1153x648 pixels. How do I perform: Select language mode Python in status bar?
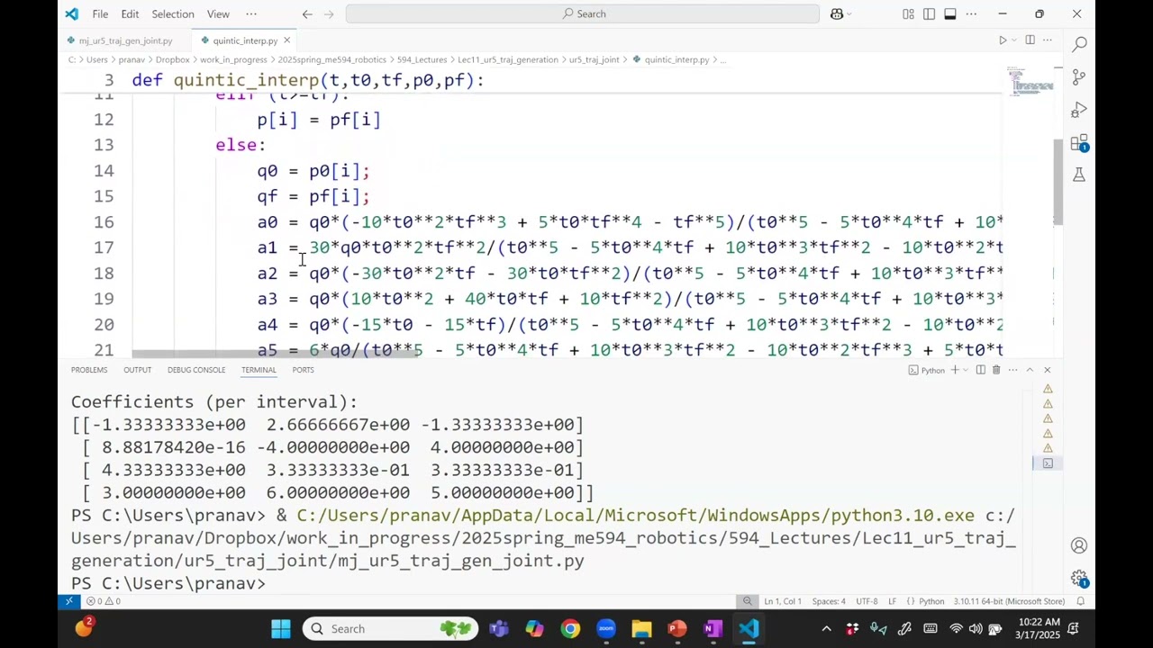931,601
